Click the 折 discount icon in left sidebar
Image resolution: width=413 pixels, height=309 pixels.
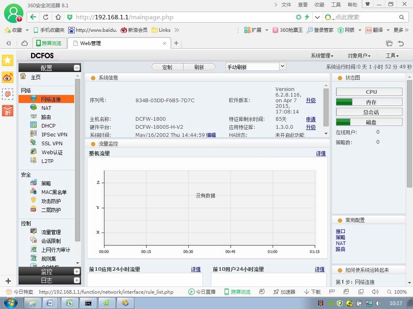pyautogui.click(x=8, y=111)
